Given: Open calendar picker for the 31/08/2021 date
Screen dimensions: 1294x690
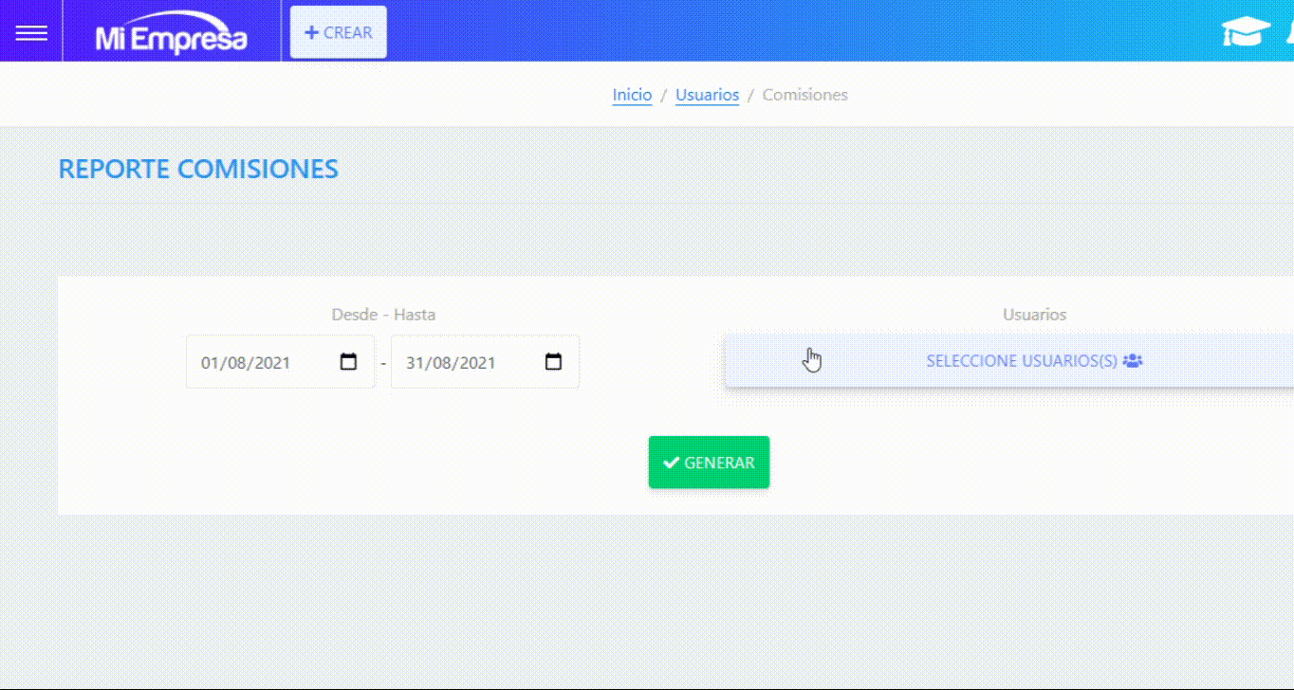Looking at the screenshot, I should click(553, 362).
